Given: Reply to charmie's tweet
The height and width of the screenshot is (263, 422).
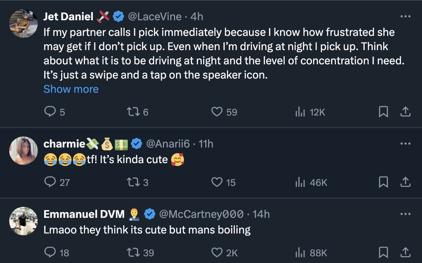Looking at the screenshot, I should (49, 182).
